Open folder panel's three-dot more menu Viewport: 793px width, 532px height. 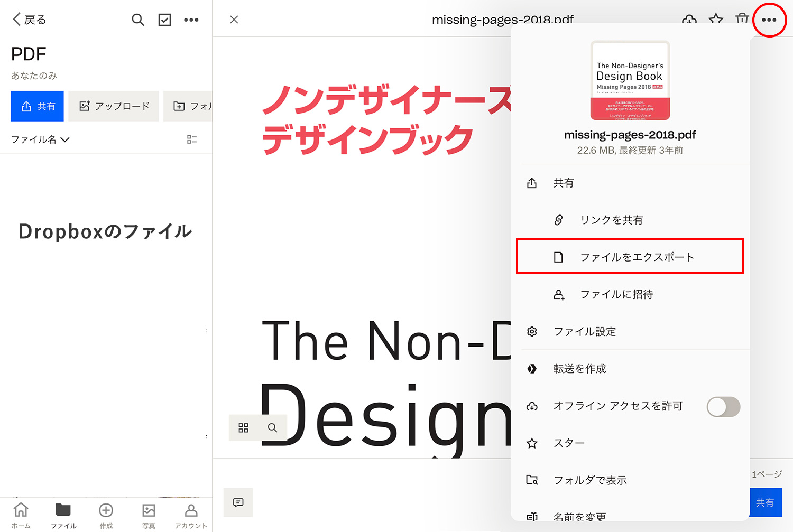click(x=191, y=20)
